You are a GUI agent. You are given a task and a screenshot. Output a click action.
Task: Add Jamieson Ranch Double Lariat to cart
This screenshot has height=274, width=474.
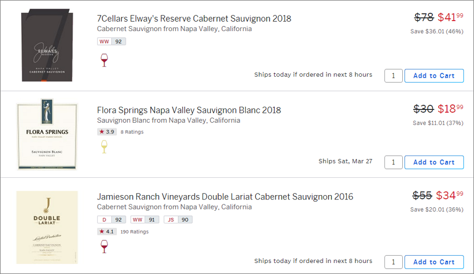click(434, 262)
